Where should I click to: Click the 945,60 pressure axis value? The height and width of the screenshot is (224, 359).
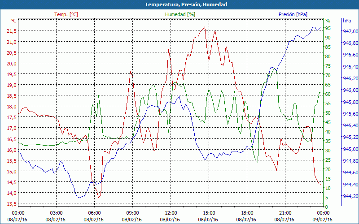350,114
